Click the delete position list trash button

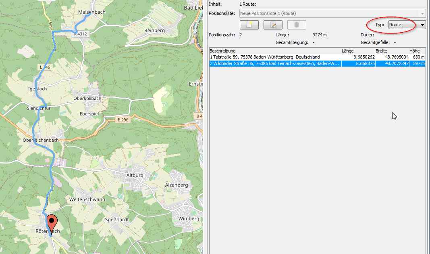(x=297, y=25)
